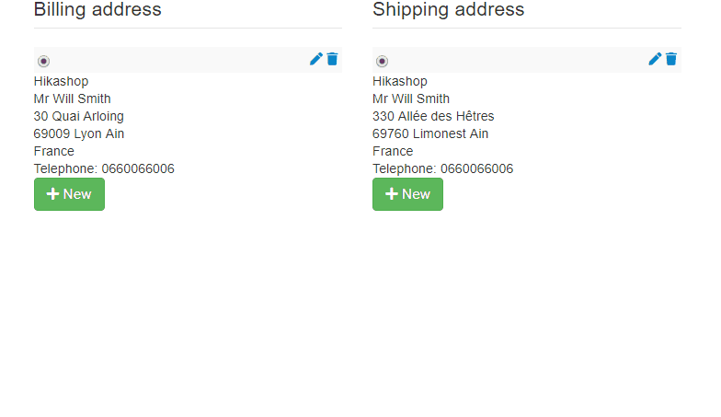Click the plus icon under billing address
Image resolution: width=721 pixels, height=417 pixels.
pyautogui.click(x=53, y=193)
